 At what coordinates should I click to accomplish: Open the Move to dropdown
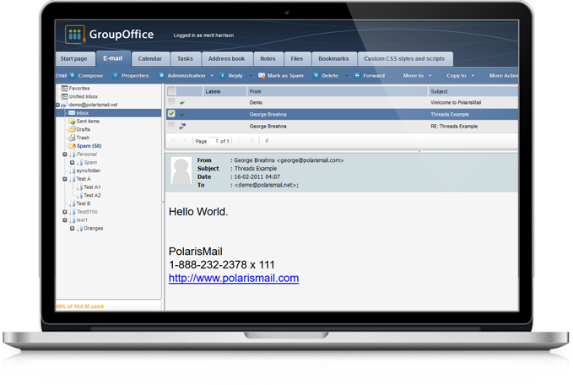coord(418,76)
